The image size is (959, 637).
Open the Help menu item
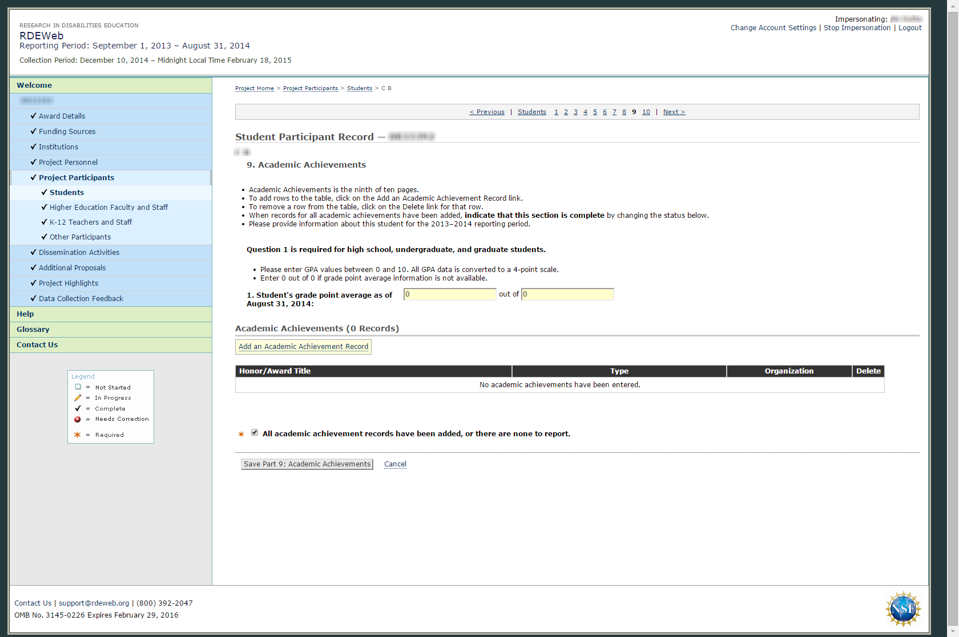[111, 314]
